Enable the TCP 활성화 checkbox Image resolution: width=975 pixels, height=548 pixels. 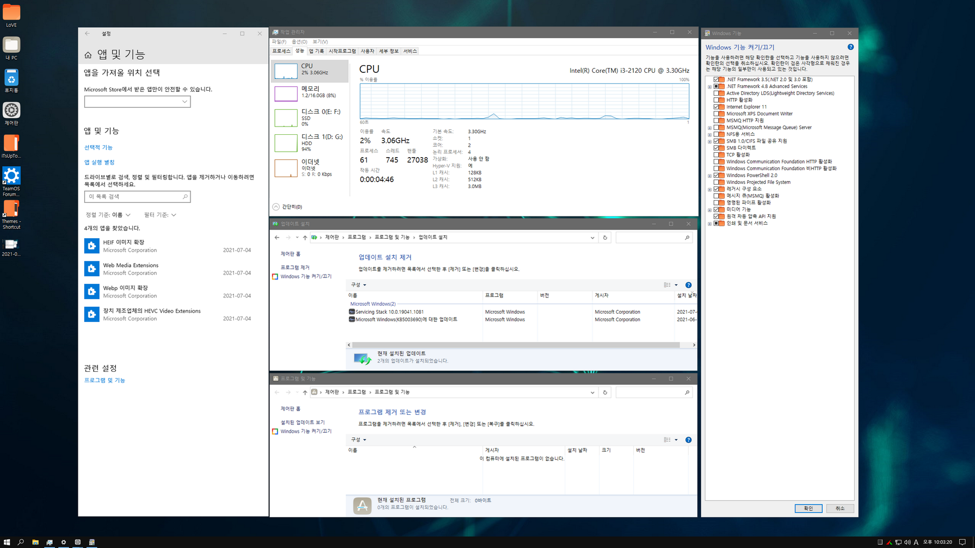[717, 155]
